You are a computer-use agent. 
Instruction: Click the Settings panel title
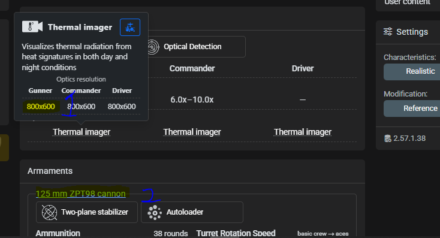(412, 32)
